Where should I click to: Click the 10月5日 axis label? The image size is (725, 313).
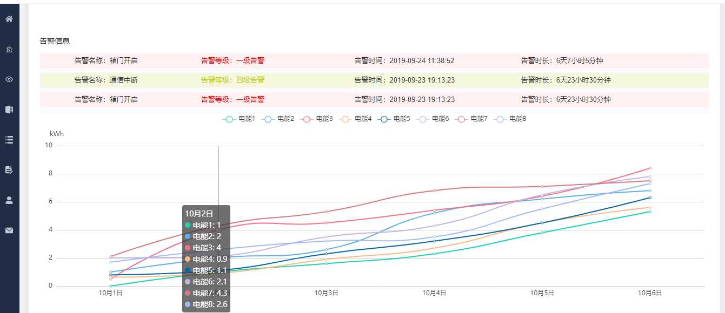tap(542, 292)
